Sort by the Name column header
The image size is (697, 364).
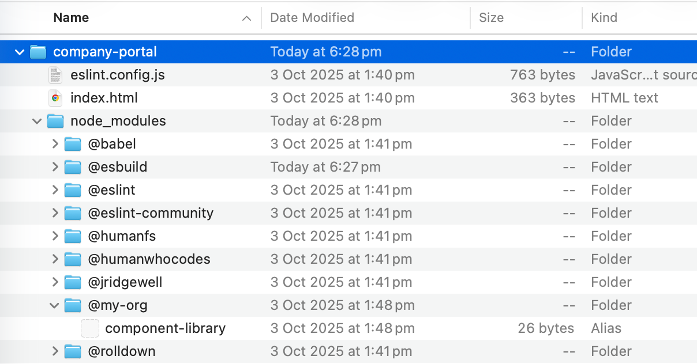(x=71, y=18)
